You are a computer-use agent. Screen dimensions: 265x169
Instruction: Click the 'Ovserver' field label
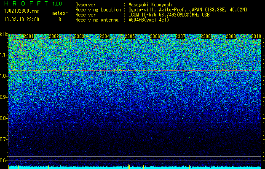(86, 5)
